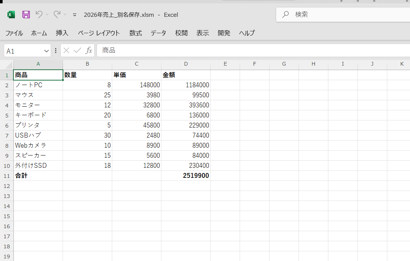
Task: Open the Undo history dropdown arrow
Action: [x=47, y=15]
